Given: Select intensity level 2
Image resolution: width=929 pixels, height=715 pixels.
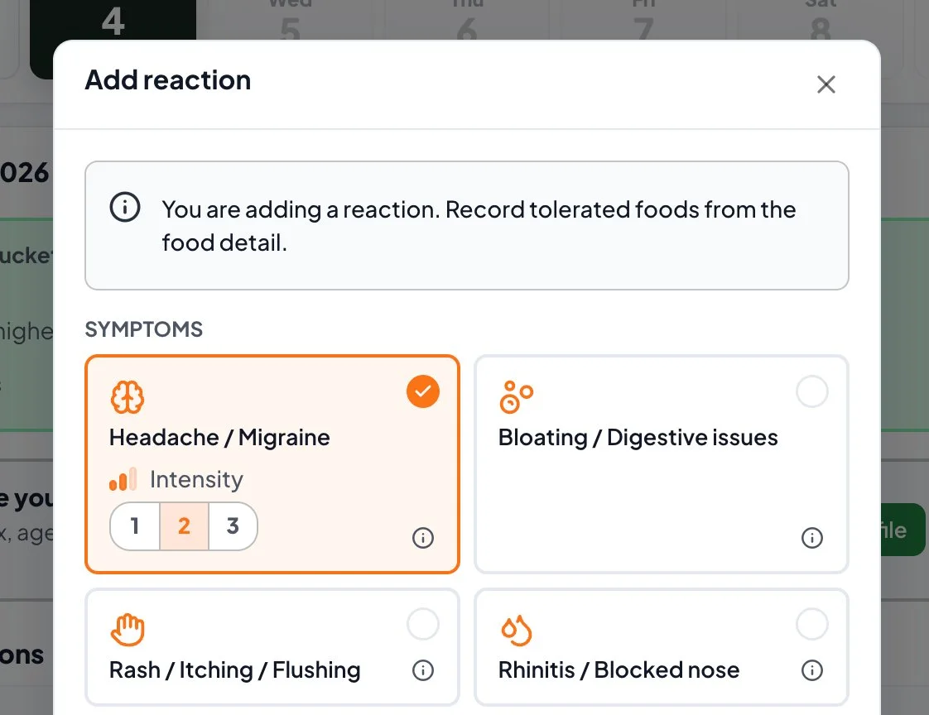Looking at the screenshot, I should tap(185, 526).
